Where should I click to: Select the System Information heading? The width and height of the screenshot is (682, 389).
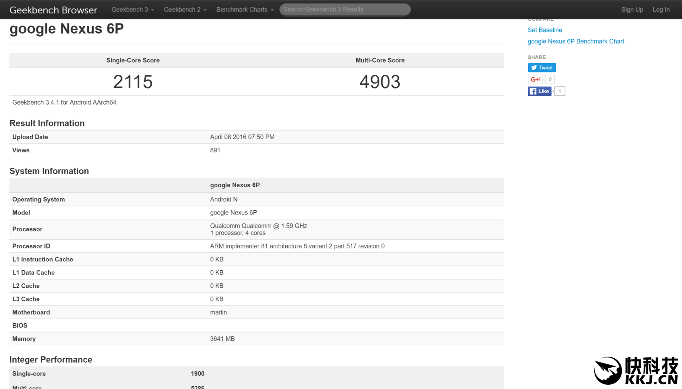49,171
